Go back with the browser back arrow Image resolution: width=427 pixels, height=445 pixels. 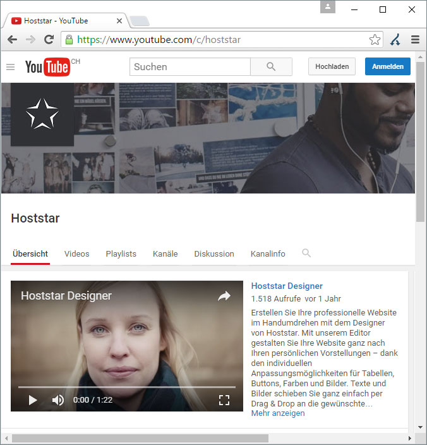(12, 39)
